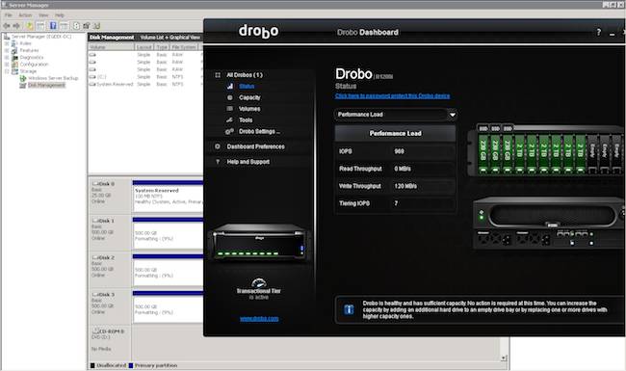Viewport: 626px width, 371px height.
Task: Click the wrench Tools icon in Drobo sidebar
Action: pyautogui.click(x=229, y=119)
